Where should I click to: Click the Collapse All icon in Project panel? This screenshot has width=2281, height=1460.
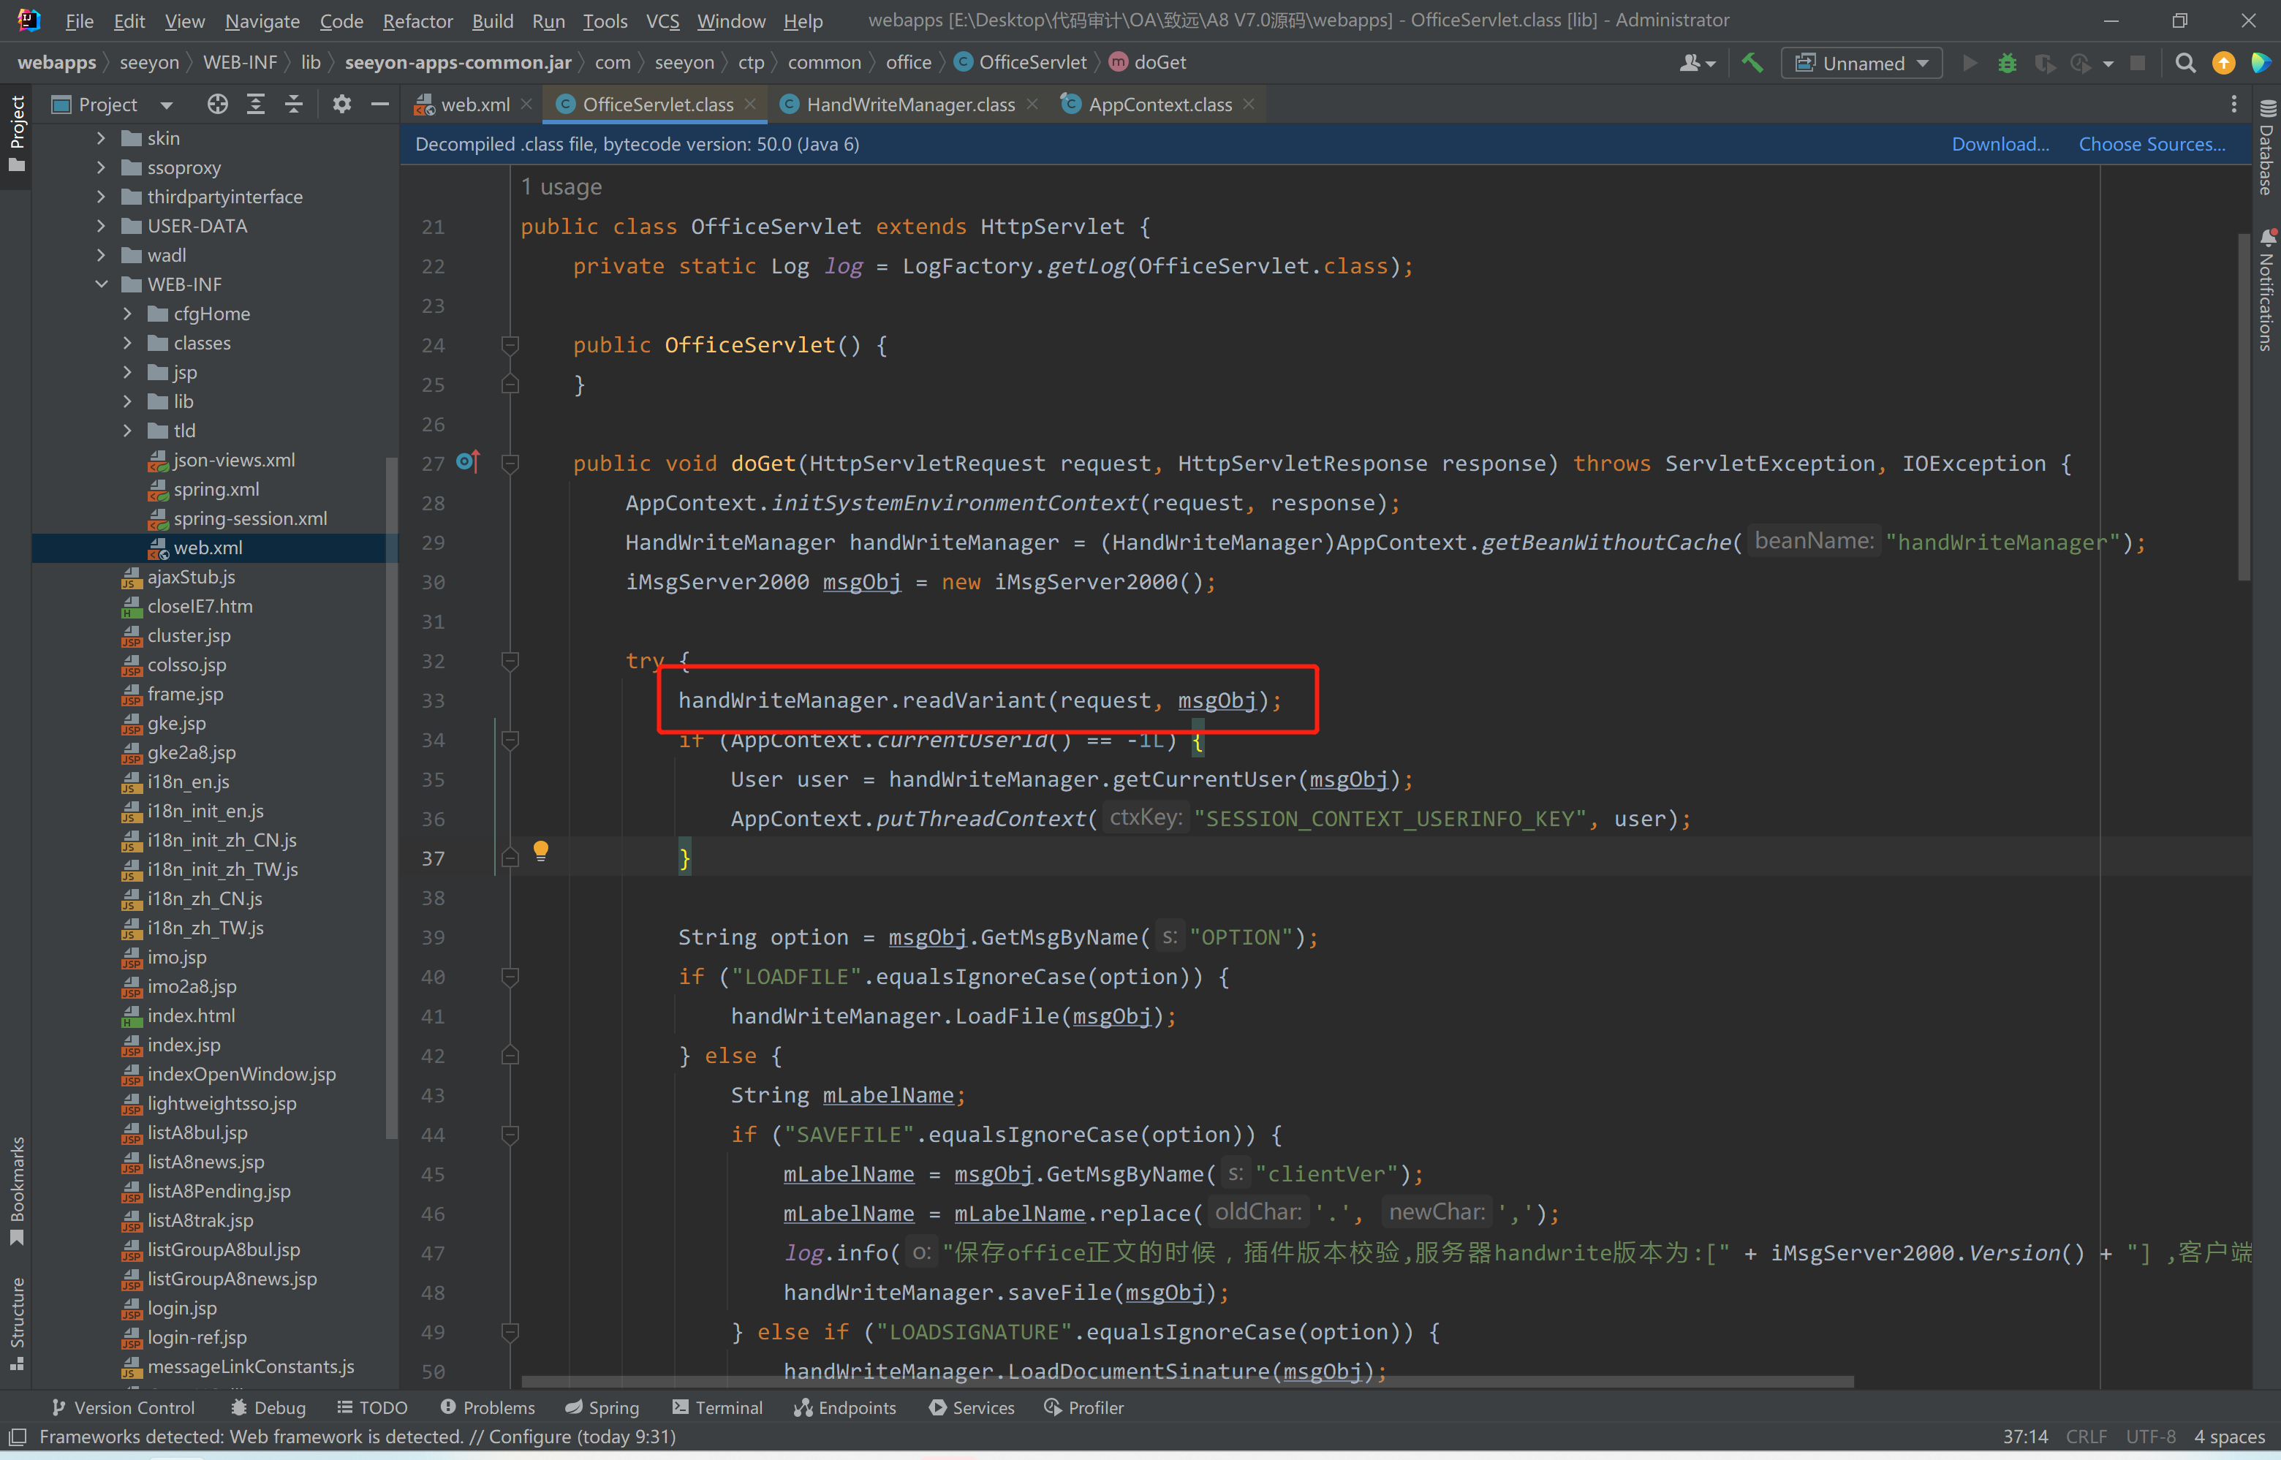click(x=294, y=105)
